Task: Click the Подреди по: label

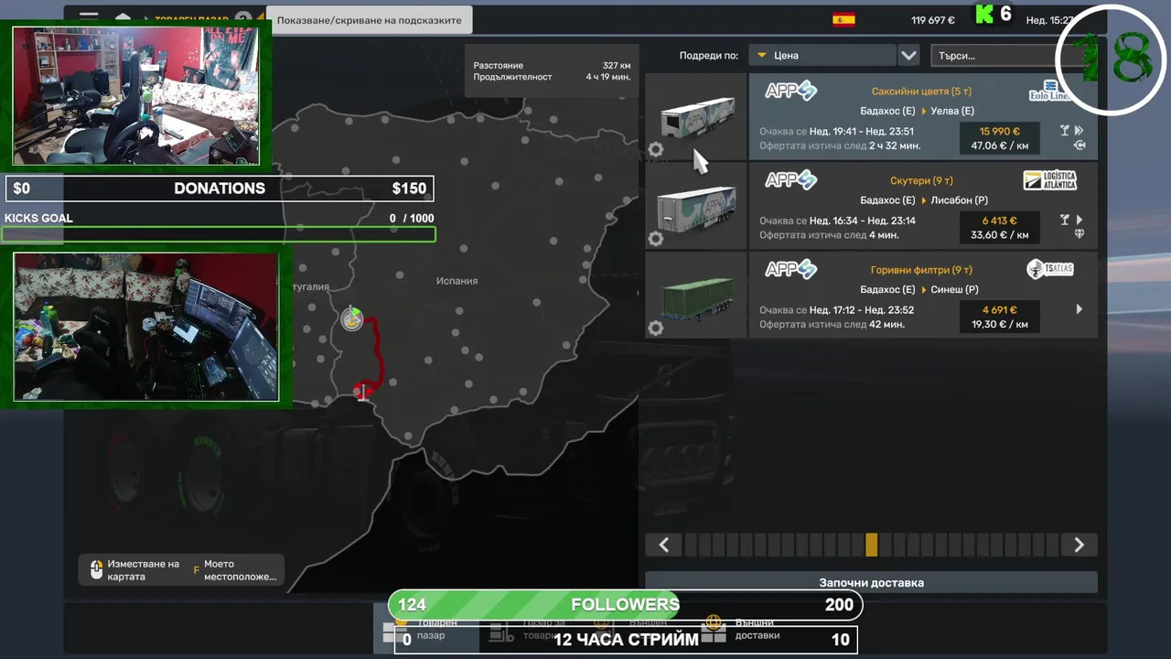Action: [x=708, y=56]
